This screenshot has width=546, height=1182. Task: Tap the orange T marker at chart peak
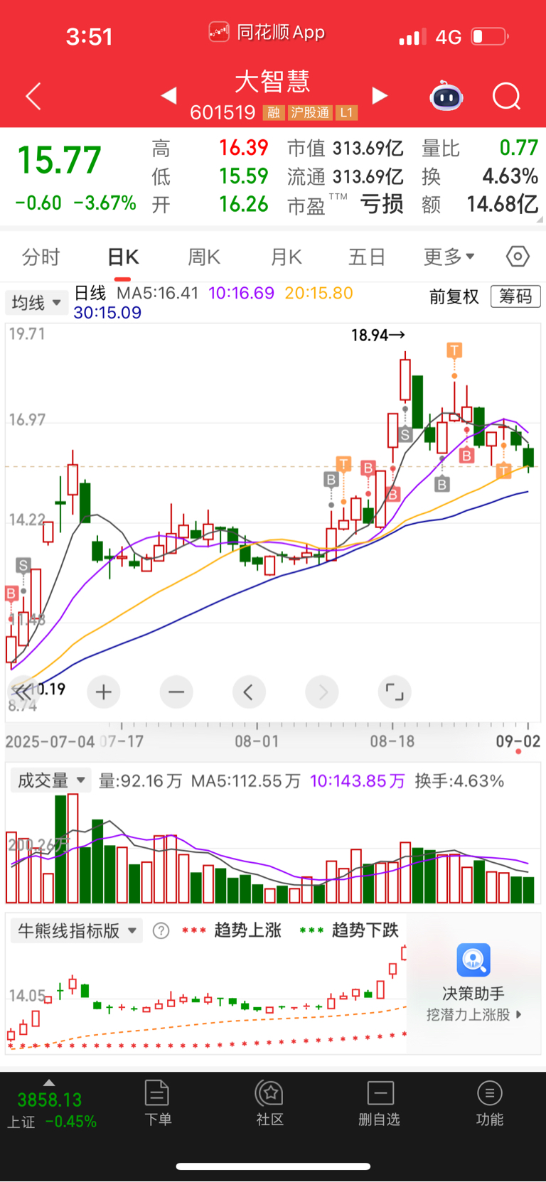coord(454,350)
